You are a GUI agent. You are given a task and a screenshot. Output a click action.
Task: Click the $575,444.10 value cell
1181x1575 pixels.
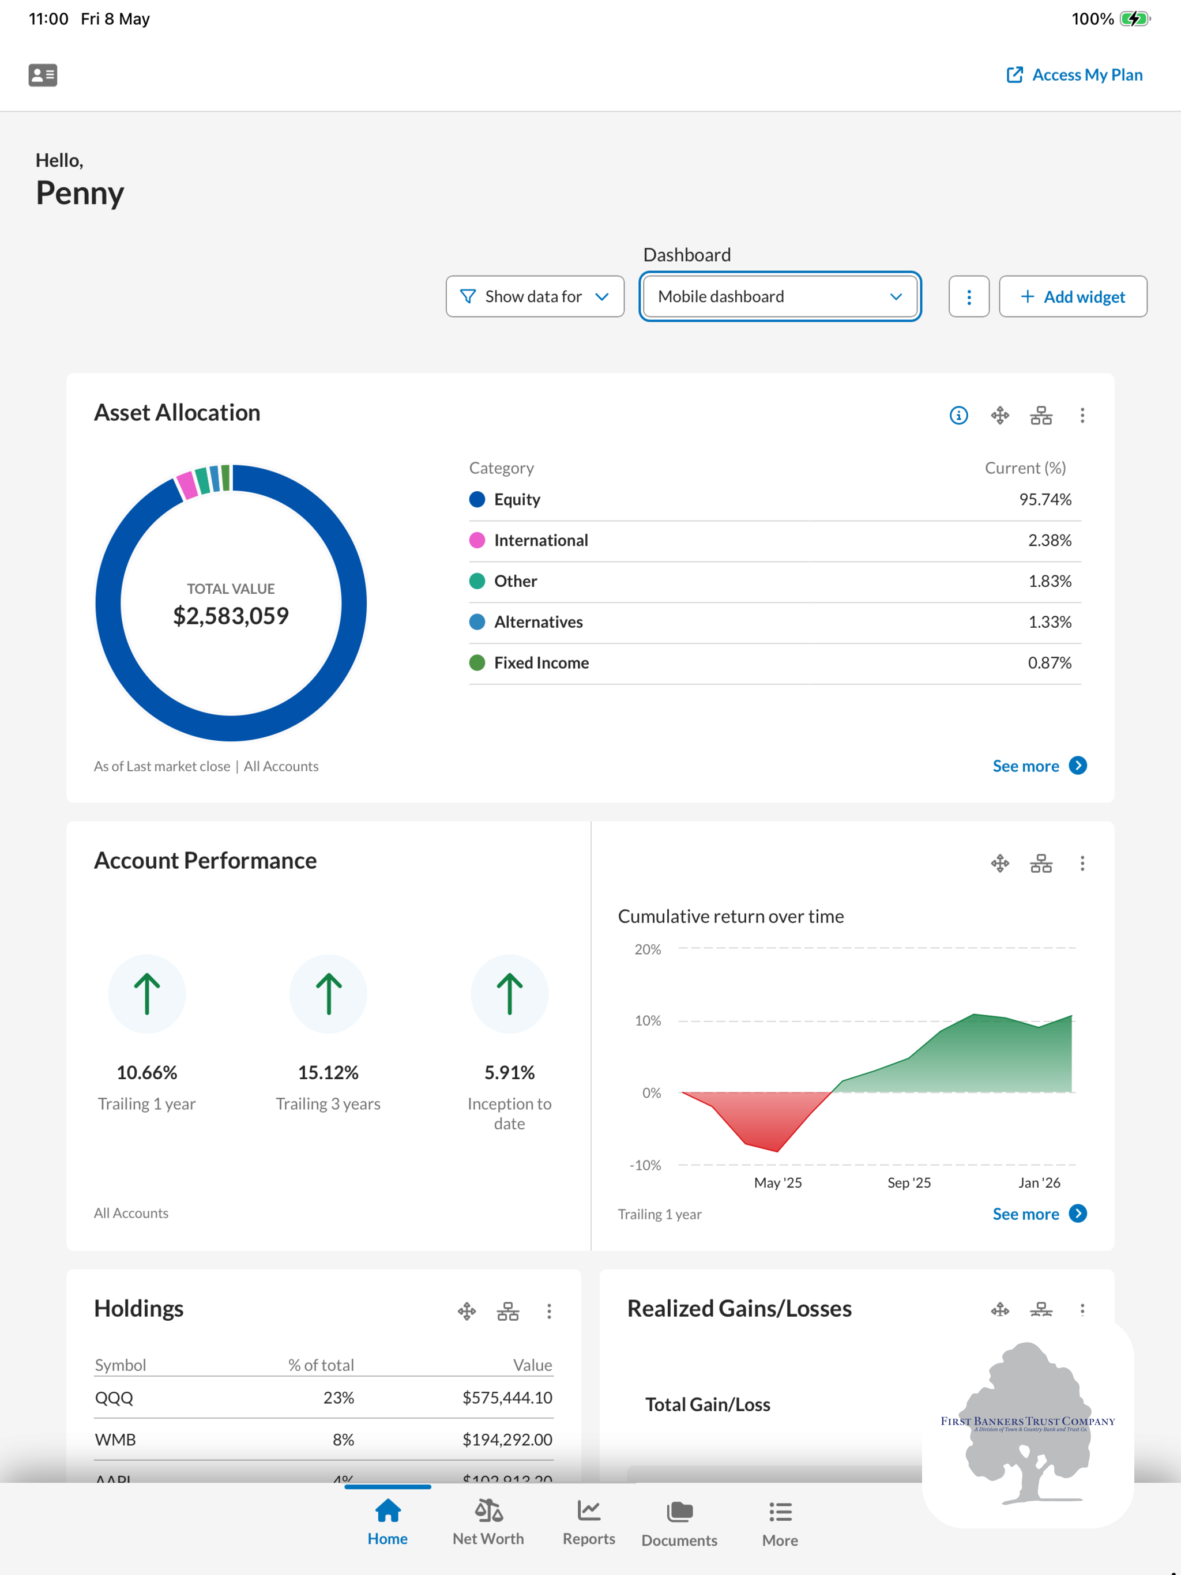click(507, 1397)
